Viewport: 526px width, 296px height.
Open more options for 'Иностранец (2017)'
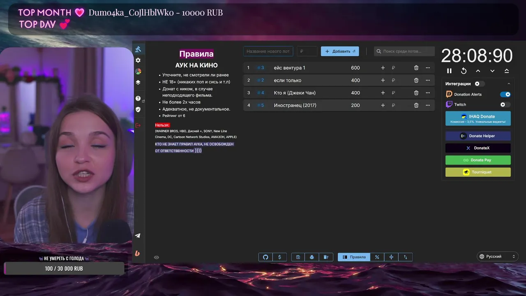click(428, 105)
